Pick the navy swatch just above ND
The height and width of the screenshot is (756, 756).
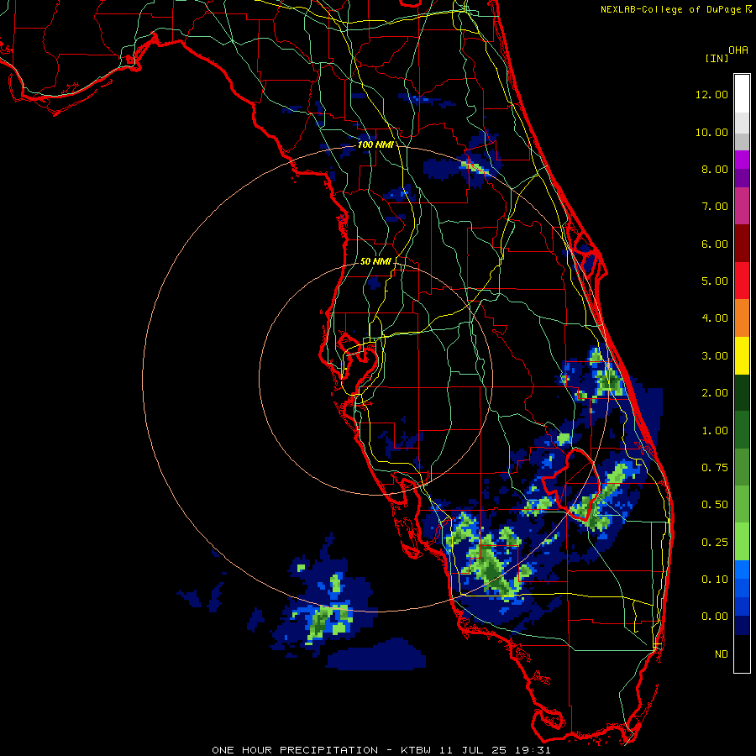pos(742,626)
